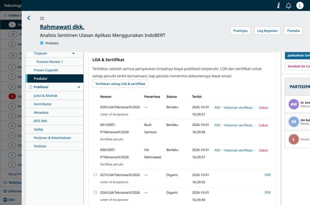Open Terbitan section
The image size is (310, 205).
coord(54,146)
